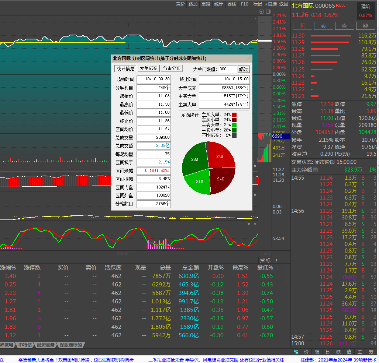
Task: Sort by 涨幅% column header
Action: point(8,268)
